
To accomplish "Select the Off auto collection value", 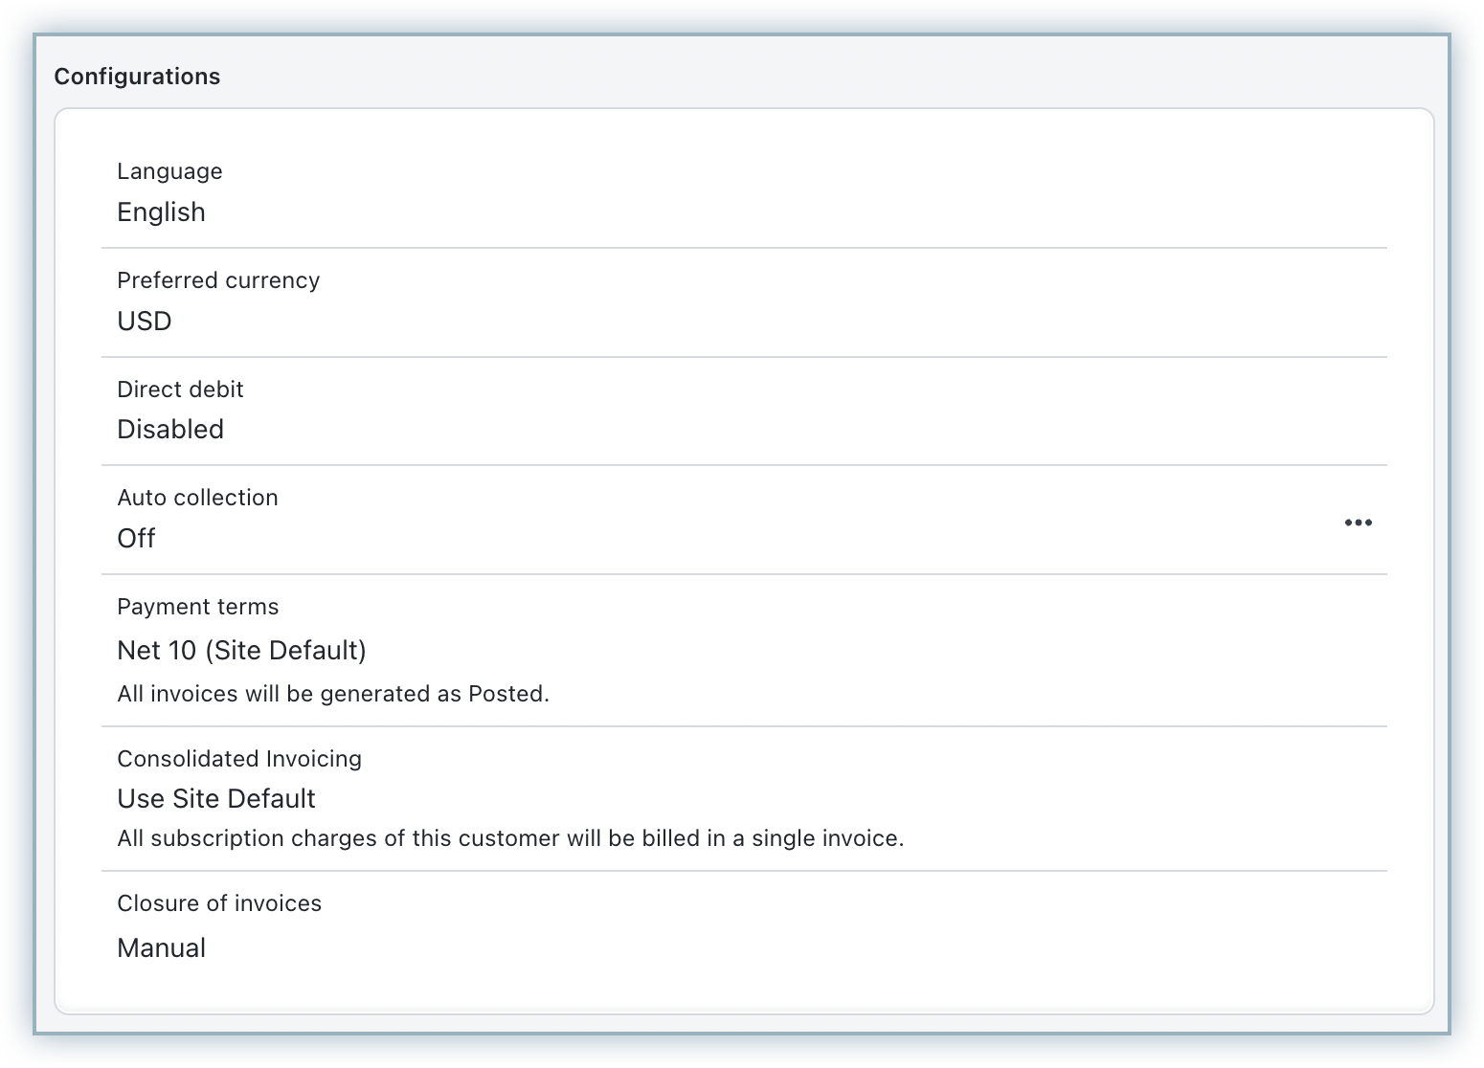I will point(136,538).
